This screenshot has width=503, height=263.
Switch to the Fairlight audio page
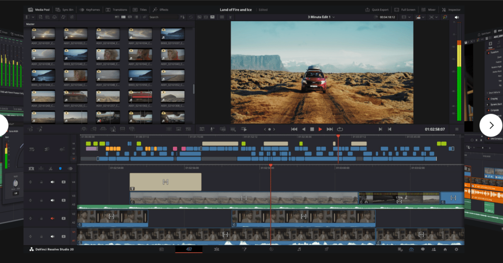pyautogui.click(x=299, y=249)
